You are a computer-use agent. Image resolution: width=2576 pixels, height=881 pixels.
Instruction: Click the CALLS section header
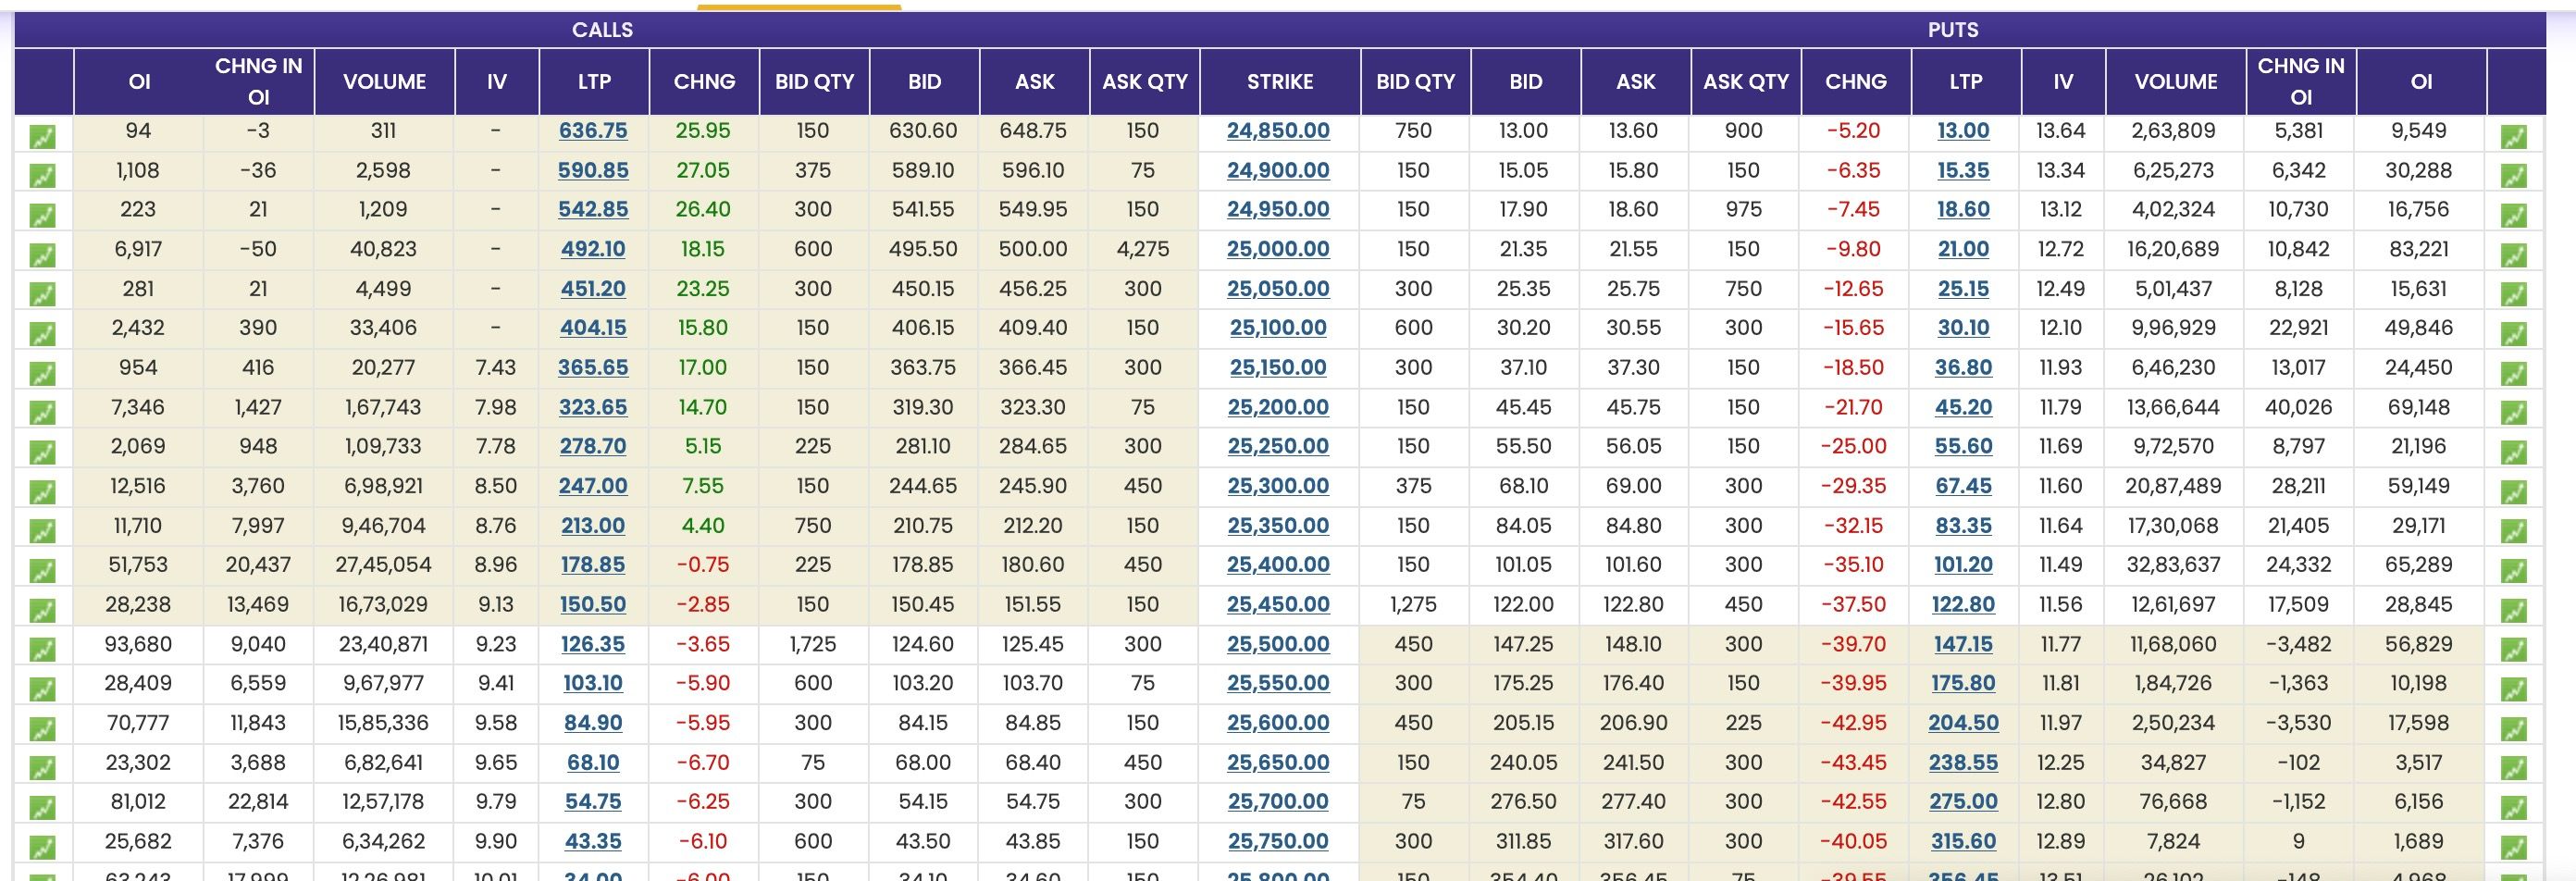pyautogui.click(x=602, y=30)
